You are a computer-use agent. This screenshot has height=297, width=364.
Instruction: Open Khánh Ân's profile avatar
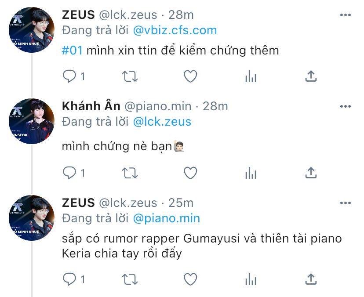pos(31,121)
